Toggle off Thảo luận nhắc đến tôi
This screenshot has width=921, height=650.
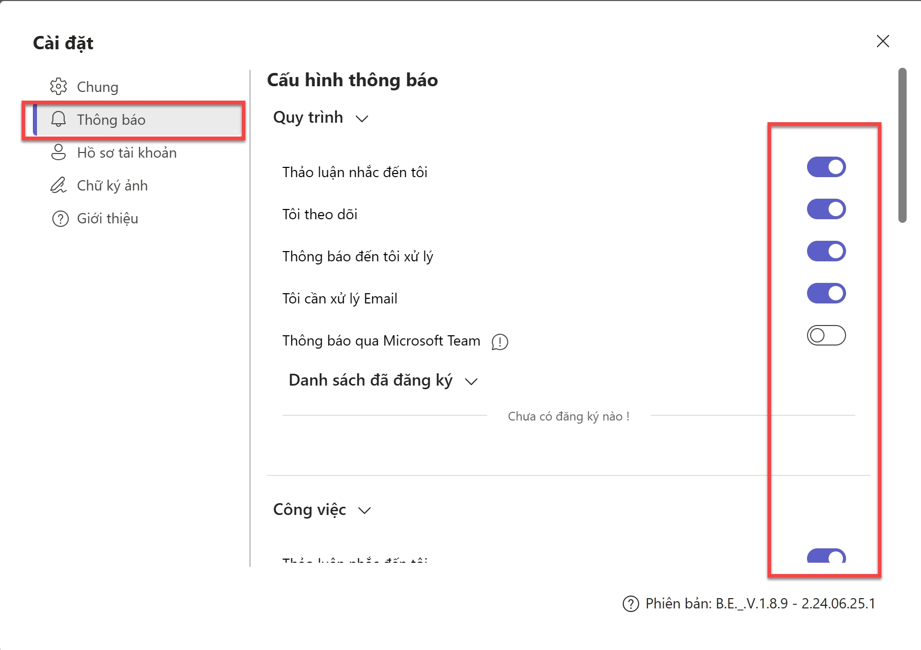point(826,167)
